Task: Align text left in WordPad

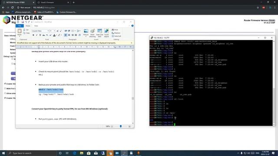Action: tap(66, 35)
